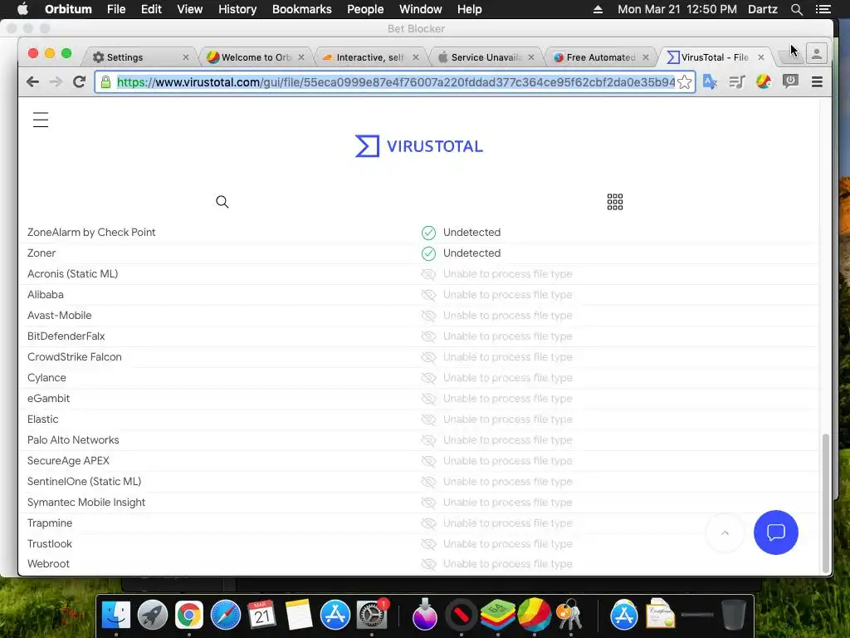Image resolution: width=850 pixels, height=638 pixels.
Task: Click the colorful Orbitum extension icon
Action: pyautogui.click(x=764, y=82)
